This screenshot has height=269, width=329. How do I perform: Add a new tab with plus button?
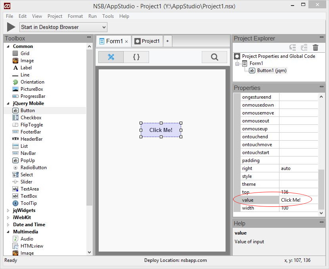tap(167, 41)
